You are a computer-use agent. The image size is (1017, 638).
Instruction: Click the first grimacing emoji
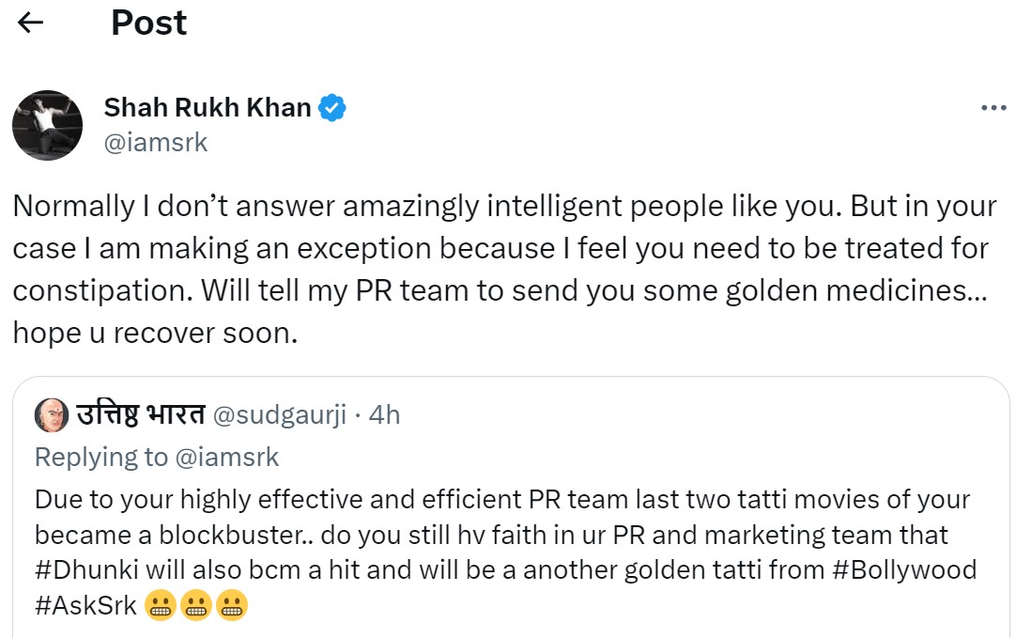tap(162, 607)
